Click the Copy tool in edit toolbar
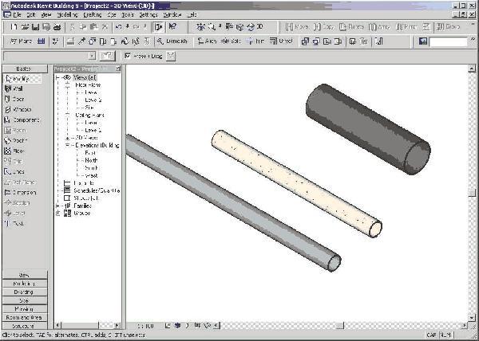Viewport: 479px width, 341px height. pos(324,27)
